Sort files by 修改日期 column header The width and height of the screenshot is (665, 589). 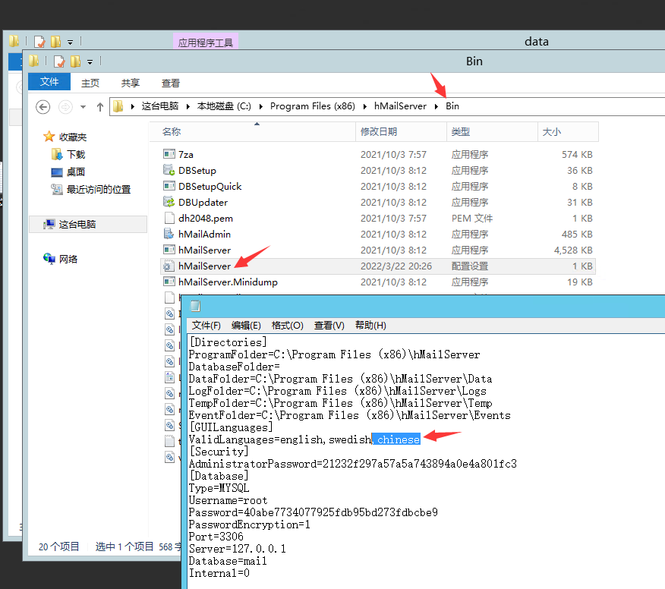[x=379, y=131]
